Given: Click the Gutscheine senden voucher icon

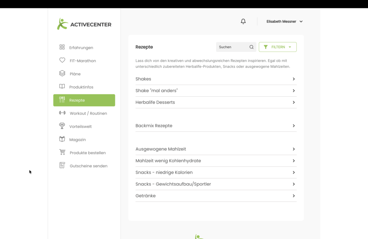Looking at the screenshot, I should (x=62, y=166).
